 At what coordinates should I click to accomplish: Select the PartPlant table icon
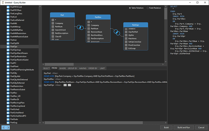[x=8, y=66]
